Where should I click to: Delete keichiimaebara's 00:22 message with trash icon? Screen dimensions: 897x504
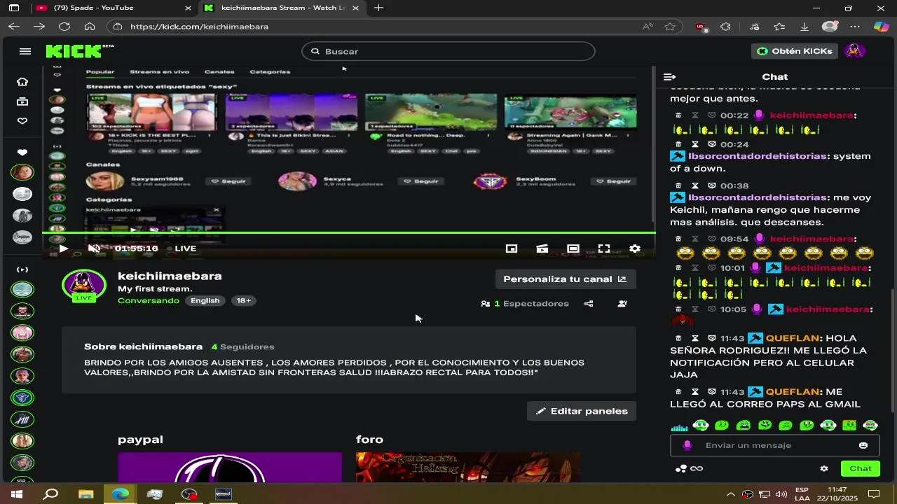(x=678, y=115)
